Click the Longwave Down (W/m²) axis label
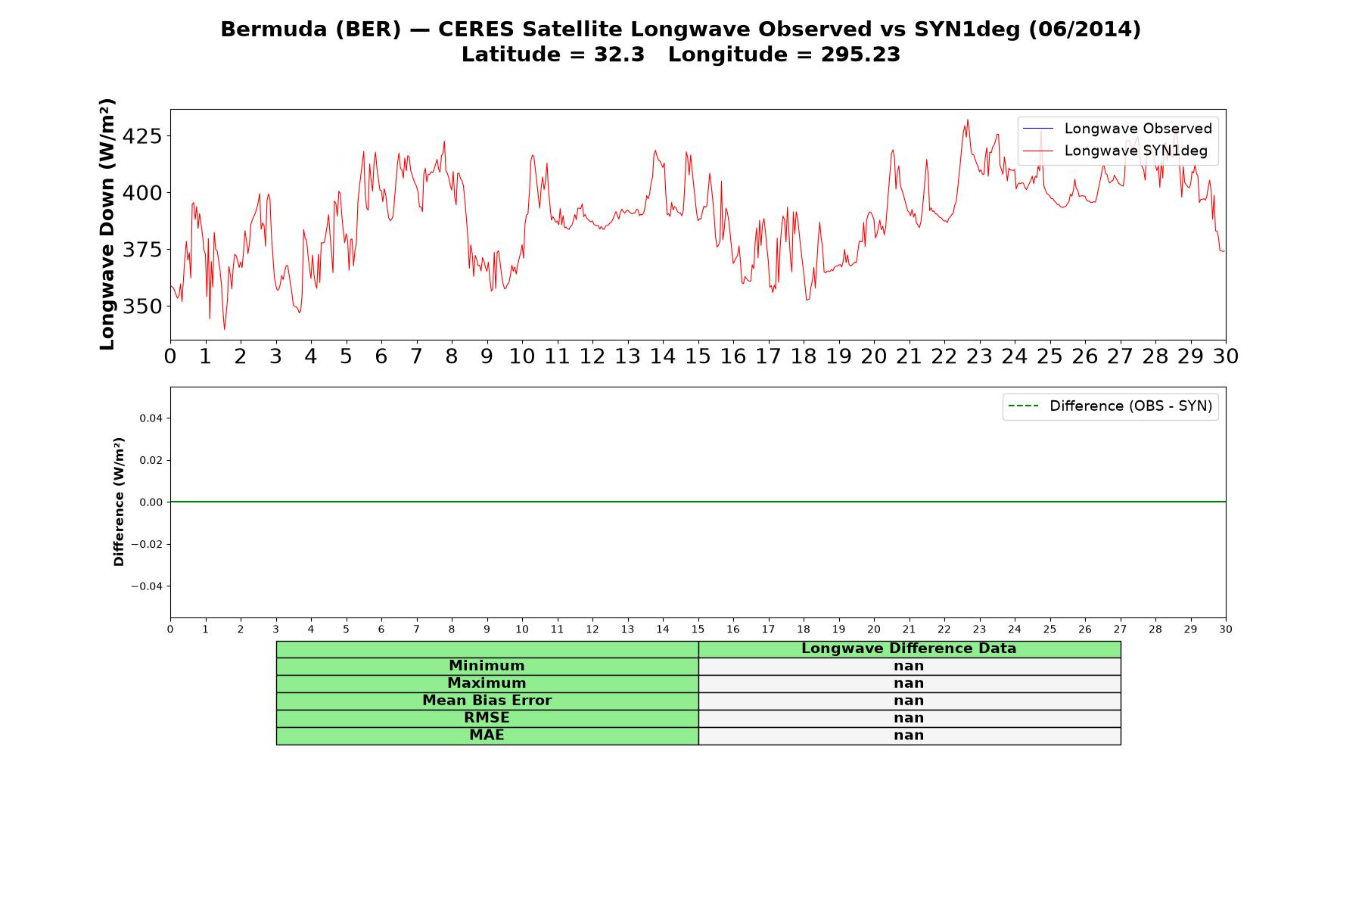The image size is (1362, 908). pos(107,224)
